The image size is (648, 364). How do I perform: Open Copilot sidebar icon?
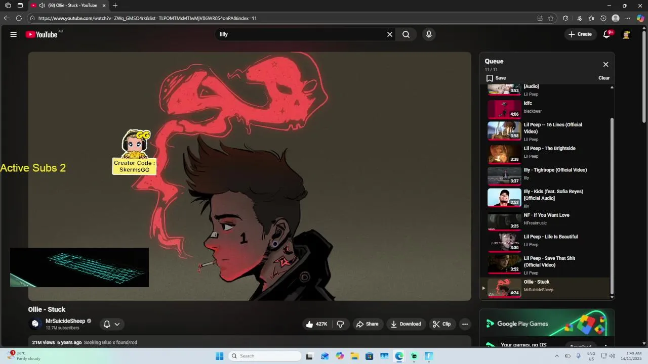640,18
